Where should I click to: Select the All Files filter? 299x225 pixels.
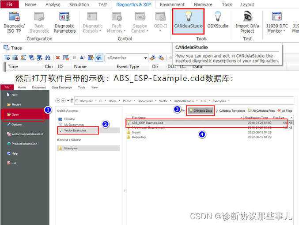point(285,111)
